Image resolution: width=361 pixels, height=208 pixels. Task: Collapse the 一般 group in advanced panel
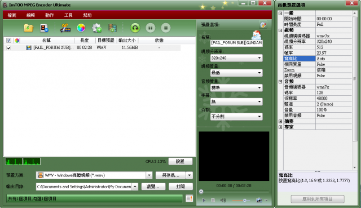280,14
